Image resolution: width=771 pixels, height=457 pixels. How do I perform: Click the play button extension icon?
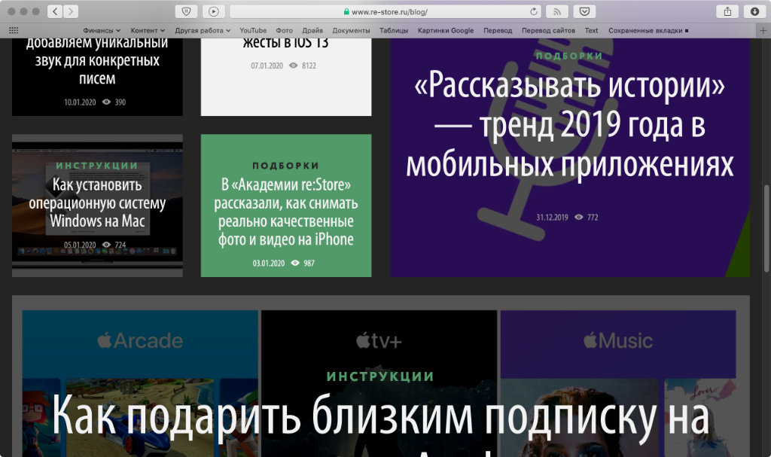(x=213, y=11)
